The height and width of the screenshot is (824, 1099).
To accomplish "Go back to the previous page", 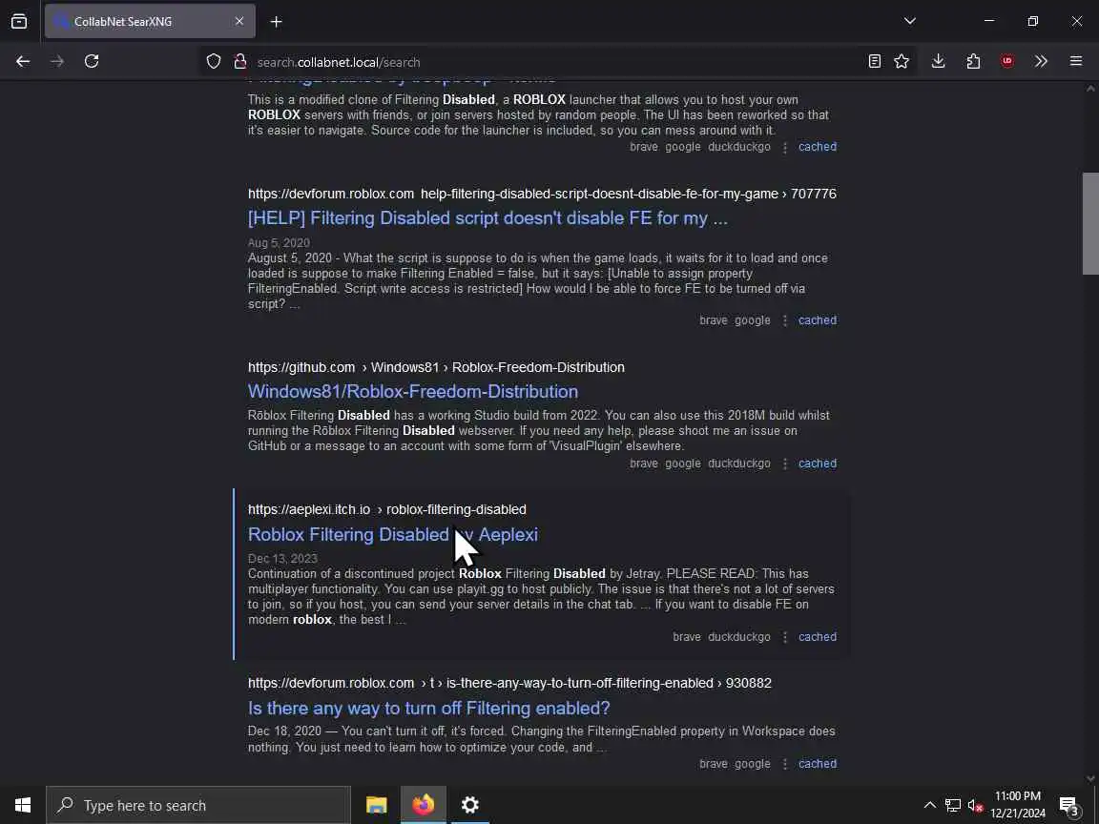I will click(x=23, y=62).
